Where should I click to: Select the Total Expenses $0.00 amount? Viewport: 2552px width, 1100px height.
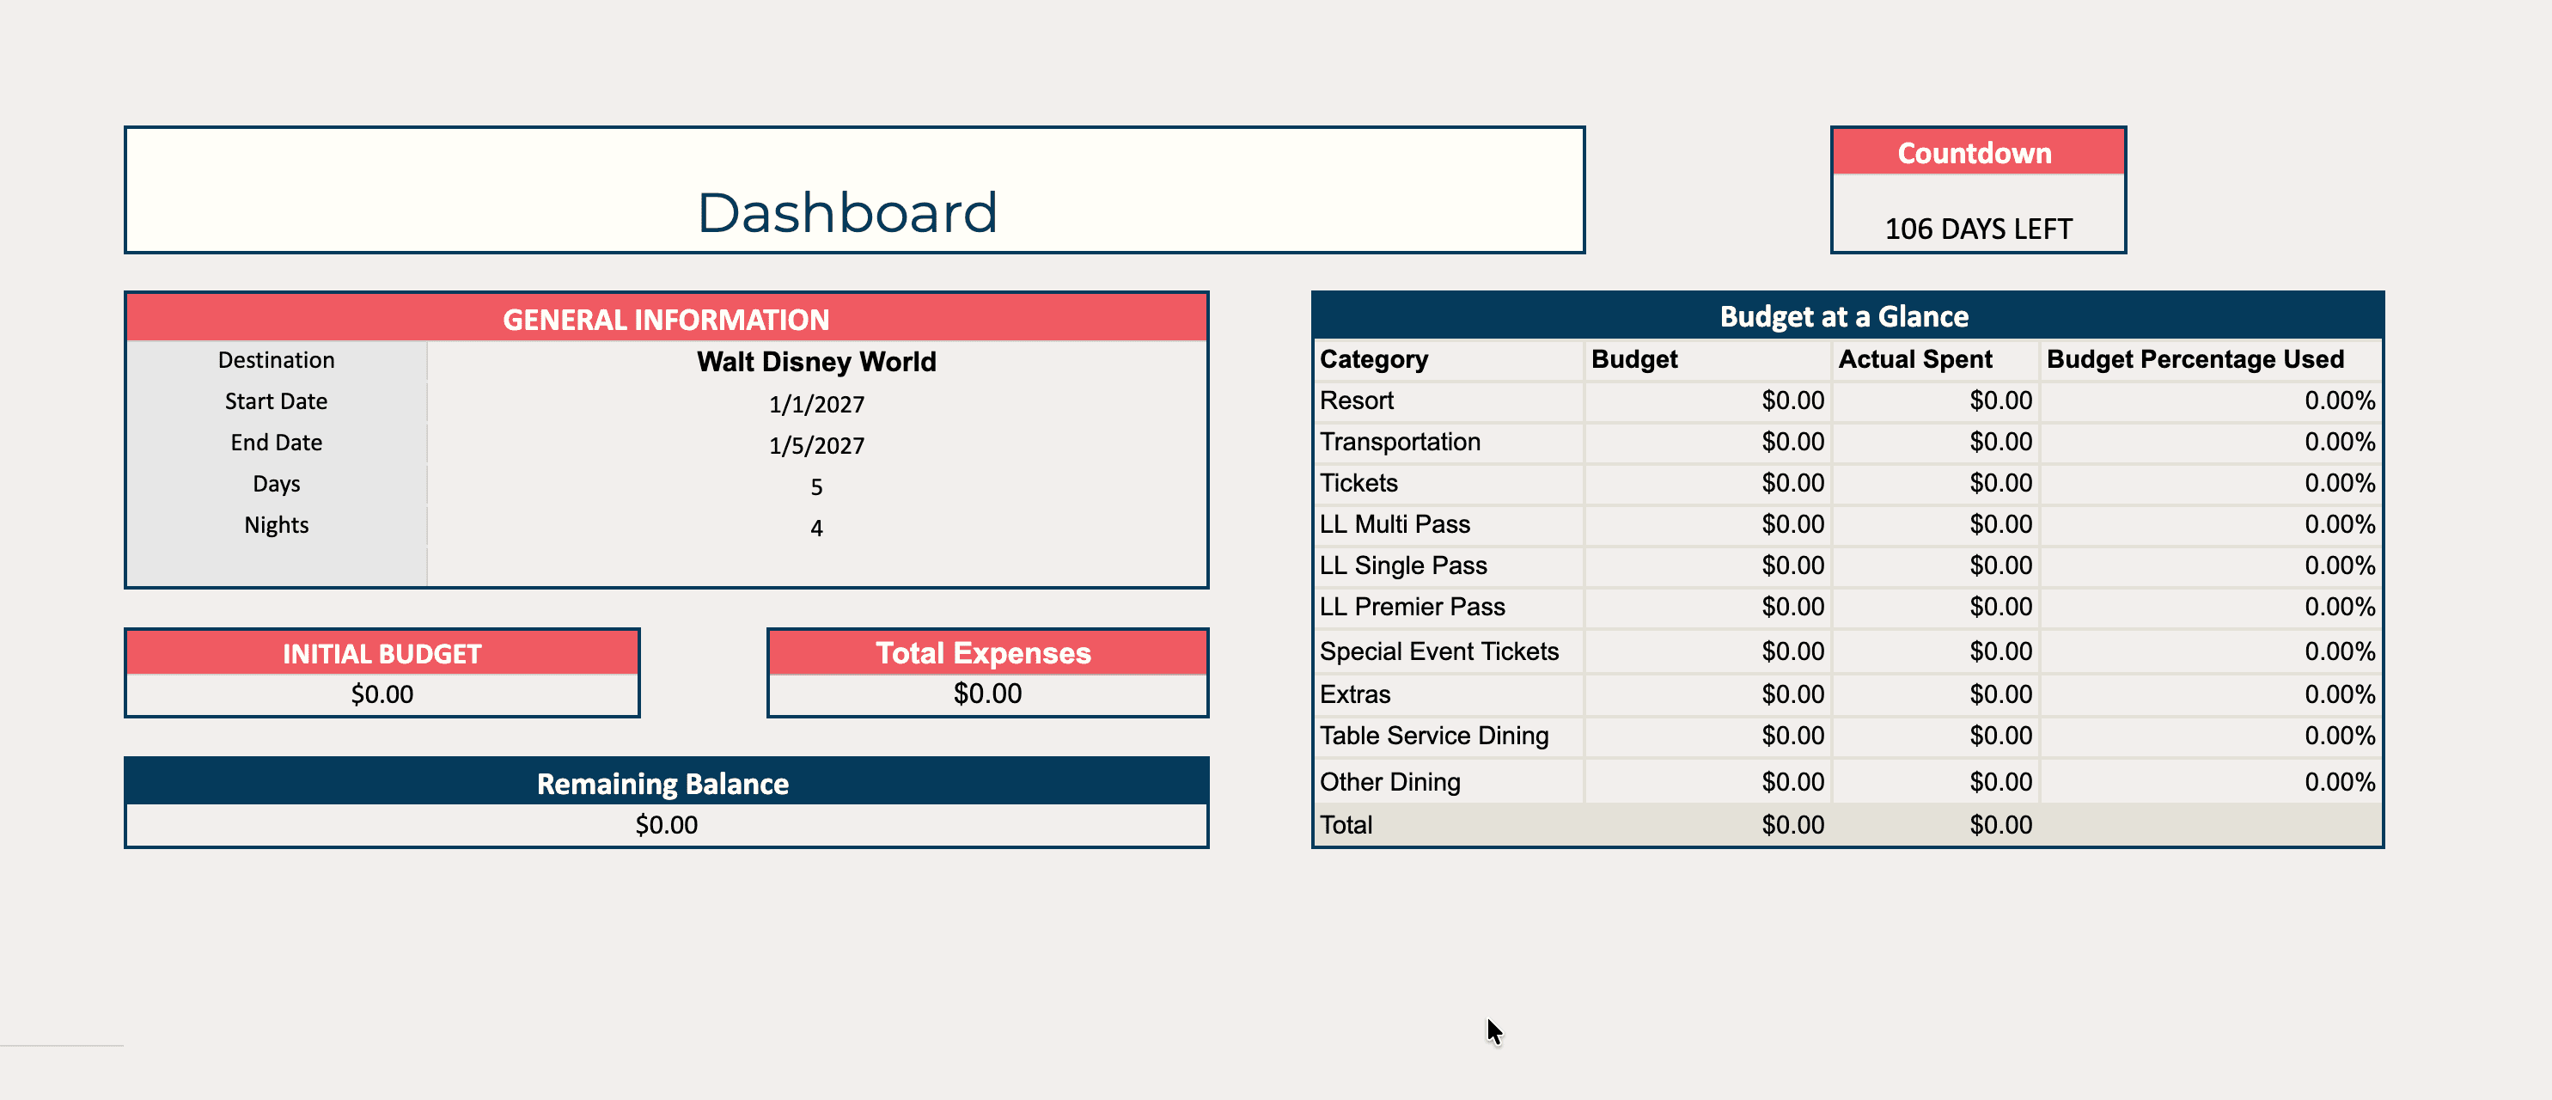click(986, 693)
